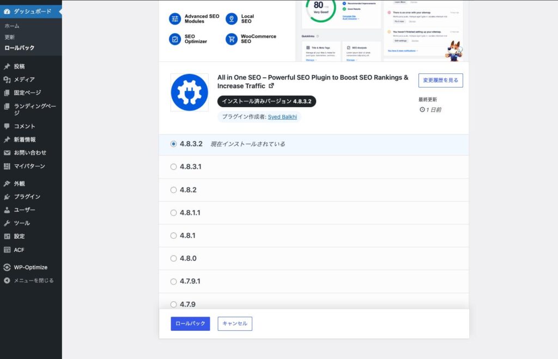Click the ランディングページ icon
Viewport: 558px width, 359px height.
click(7, 106)
